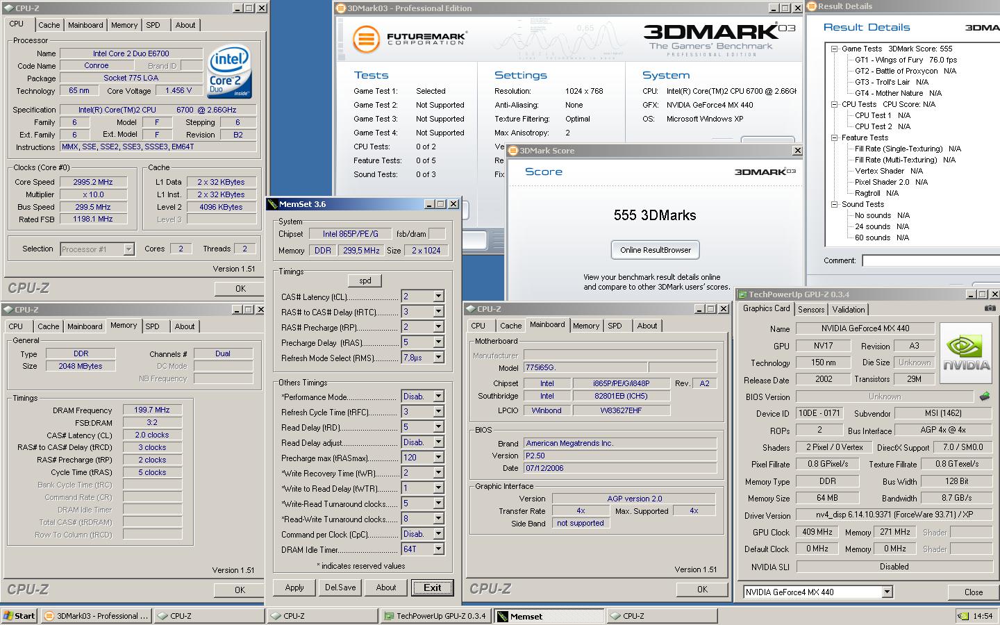Click the Result Details title bar icon

tap(812, 6)
